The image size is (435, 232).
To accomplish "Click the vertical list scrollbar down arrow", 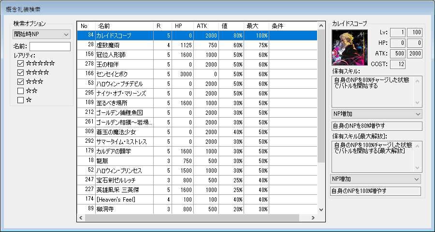I will (321, 209).
